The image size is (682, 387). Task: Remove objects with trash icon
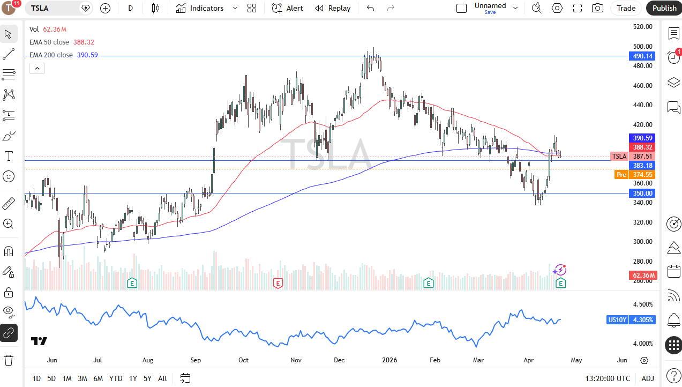click(x=9, y=360)
